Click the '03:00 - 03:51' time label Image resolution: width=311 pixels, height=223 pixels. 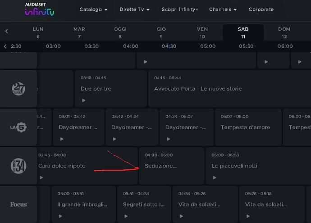click(x=70, y=194)
